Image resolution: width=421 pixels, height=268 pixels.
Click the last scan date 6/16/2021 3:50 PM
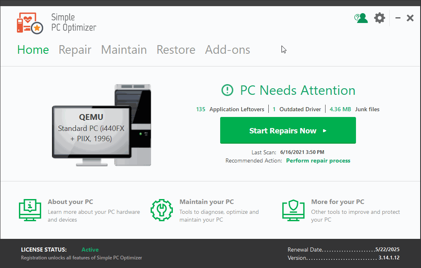[x=302, y=152]
